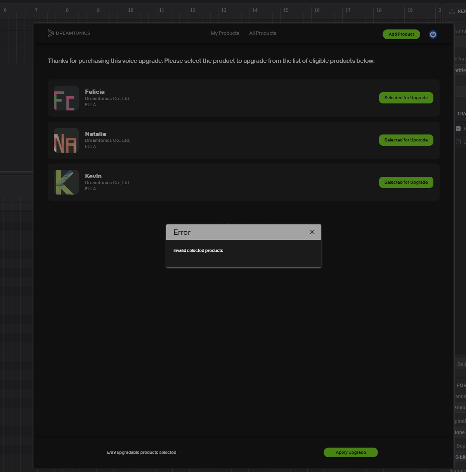Click Dreamtonics Co., Ltd. text under Kevin

(107, 183)
